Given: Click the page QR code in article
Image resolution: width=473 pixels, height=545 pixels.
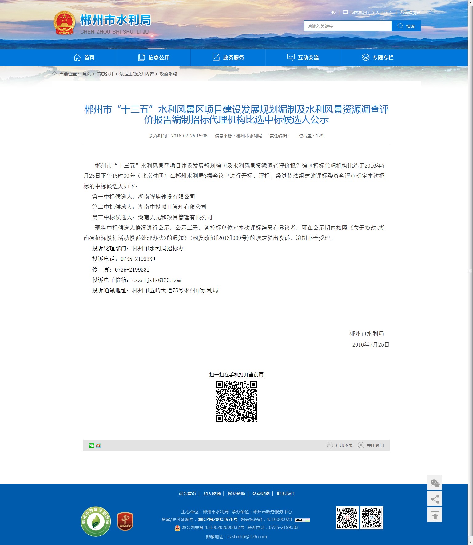Looking at the screenshot, I should coord(236,402).
